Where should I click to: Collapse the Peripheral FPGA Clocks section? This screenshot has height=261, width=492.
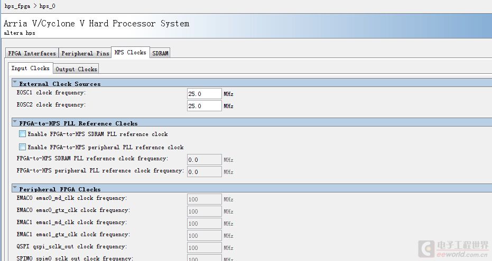click(14, 188)
